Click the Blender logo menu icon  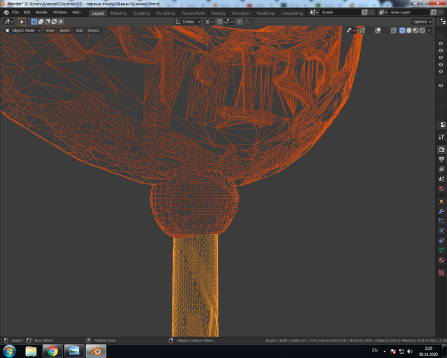(x=6, y=12)
